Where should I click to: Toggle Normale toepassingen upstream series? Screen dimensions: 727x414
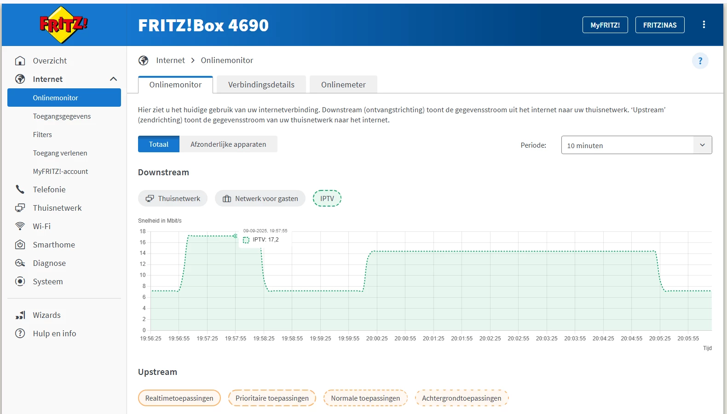pyautogui.click(x=365, y=398)
